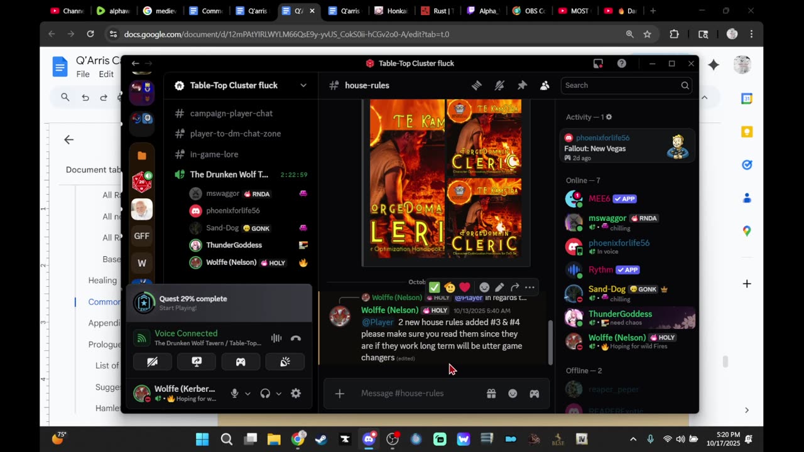Image resolution: width=804 pixels, height=452 pixels.
Task: Mute the microphone in Discord user panel
Action: click(x=234, y=394)
